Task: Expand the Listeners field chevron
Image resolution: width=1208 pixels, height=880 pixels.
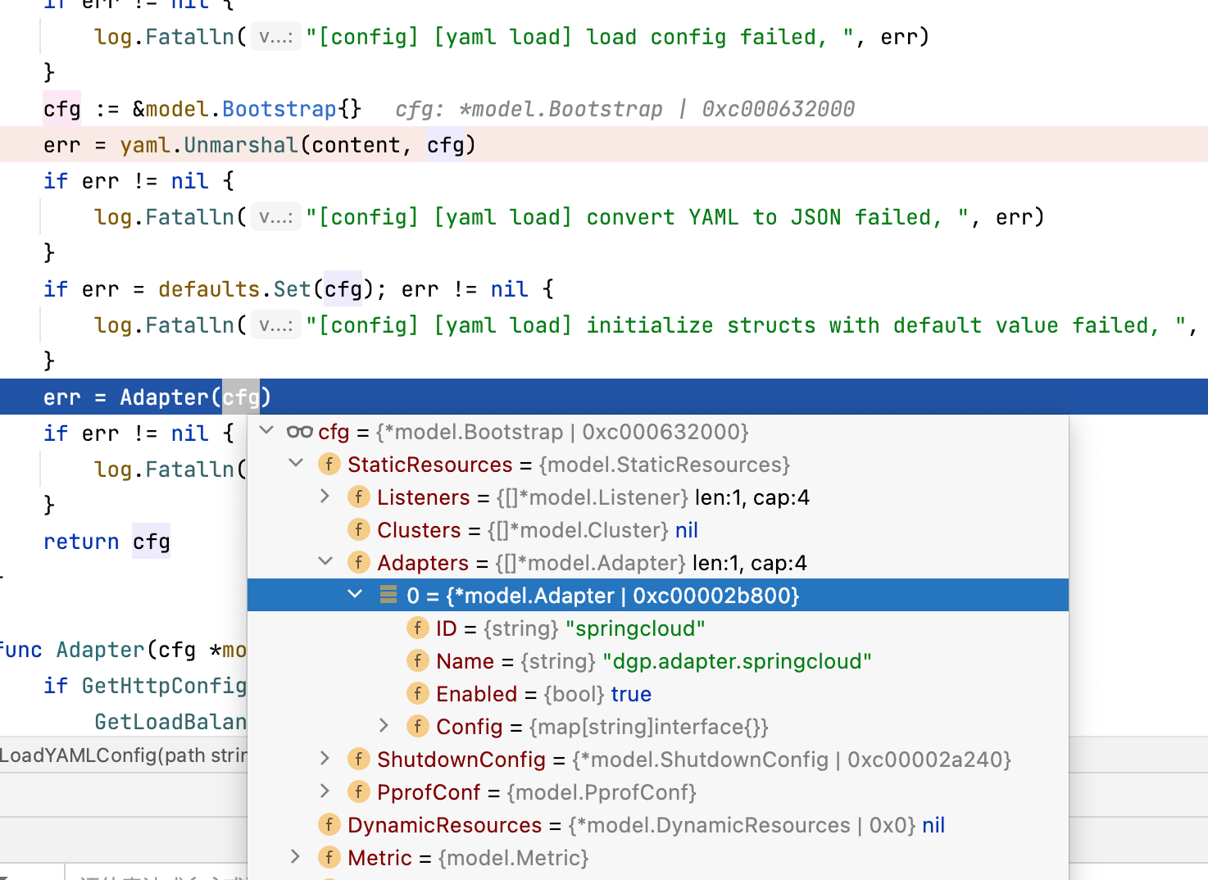Action: [x=325, y=496]
